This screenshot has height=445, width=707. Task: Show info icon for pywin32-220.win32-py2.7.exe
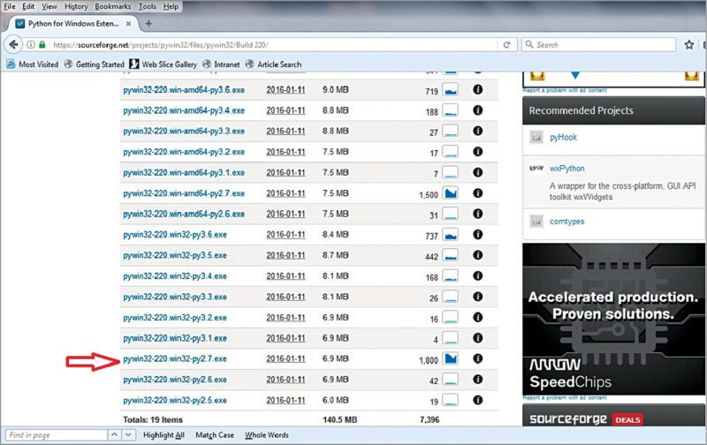point(478,358)
